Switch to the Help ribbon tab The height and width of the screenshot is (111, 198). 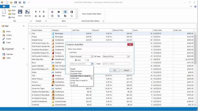22,7
